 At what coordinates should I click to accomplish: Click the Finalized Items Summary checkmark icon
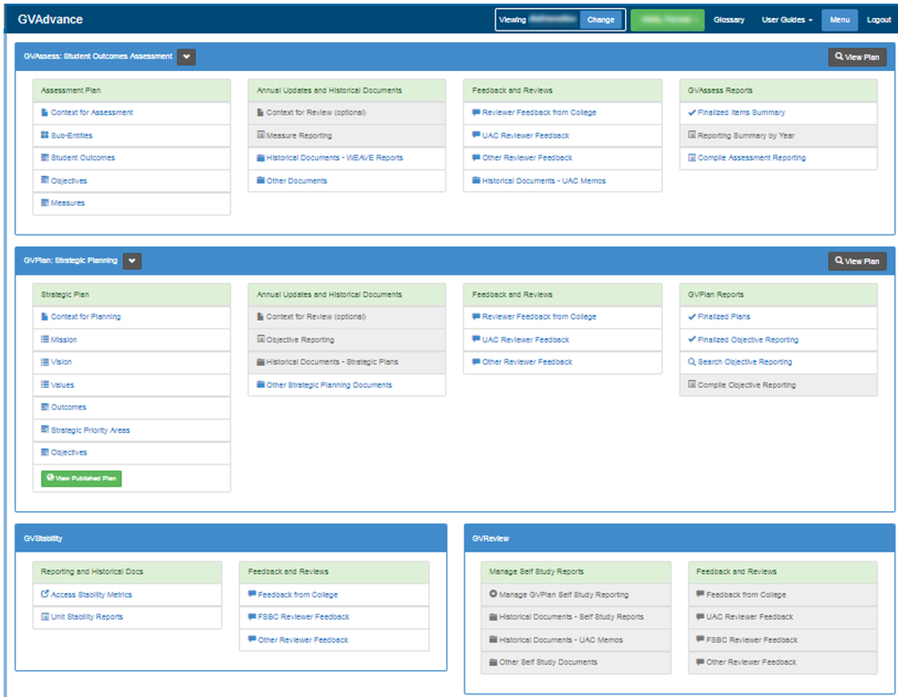click(x=691, y=113)
